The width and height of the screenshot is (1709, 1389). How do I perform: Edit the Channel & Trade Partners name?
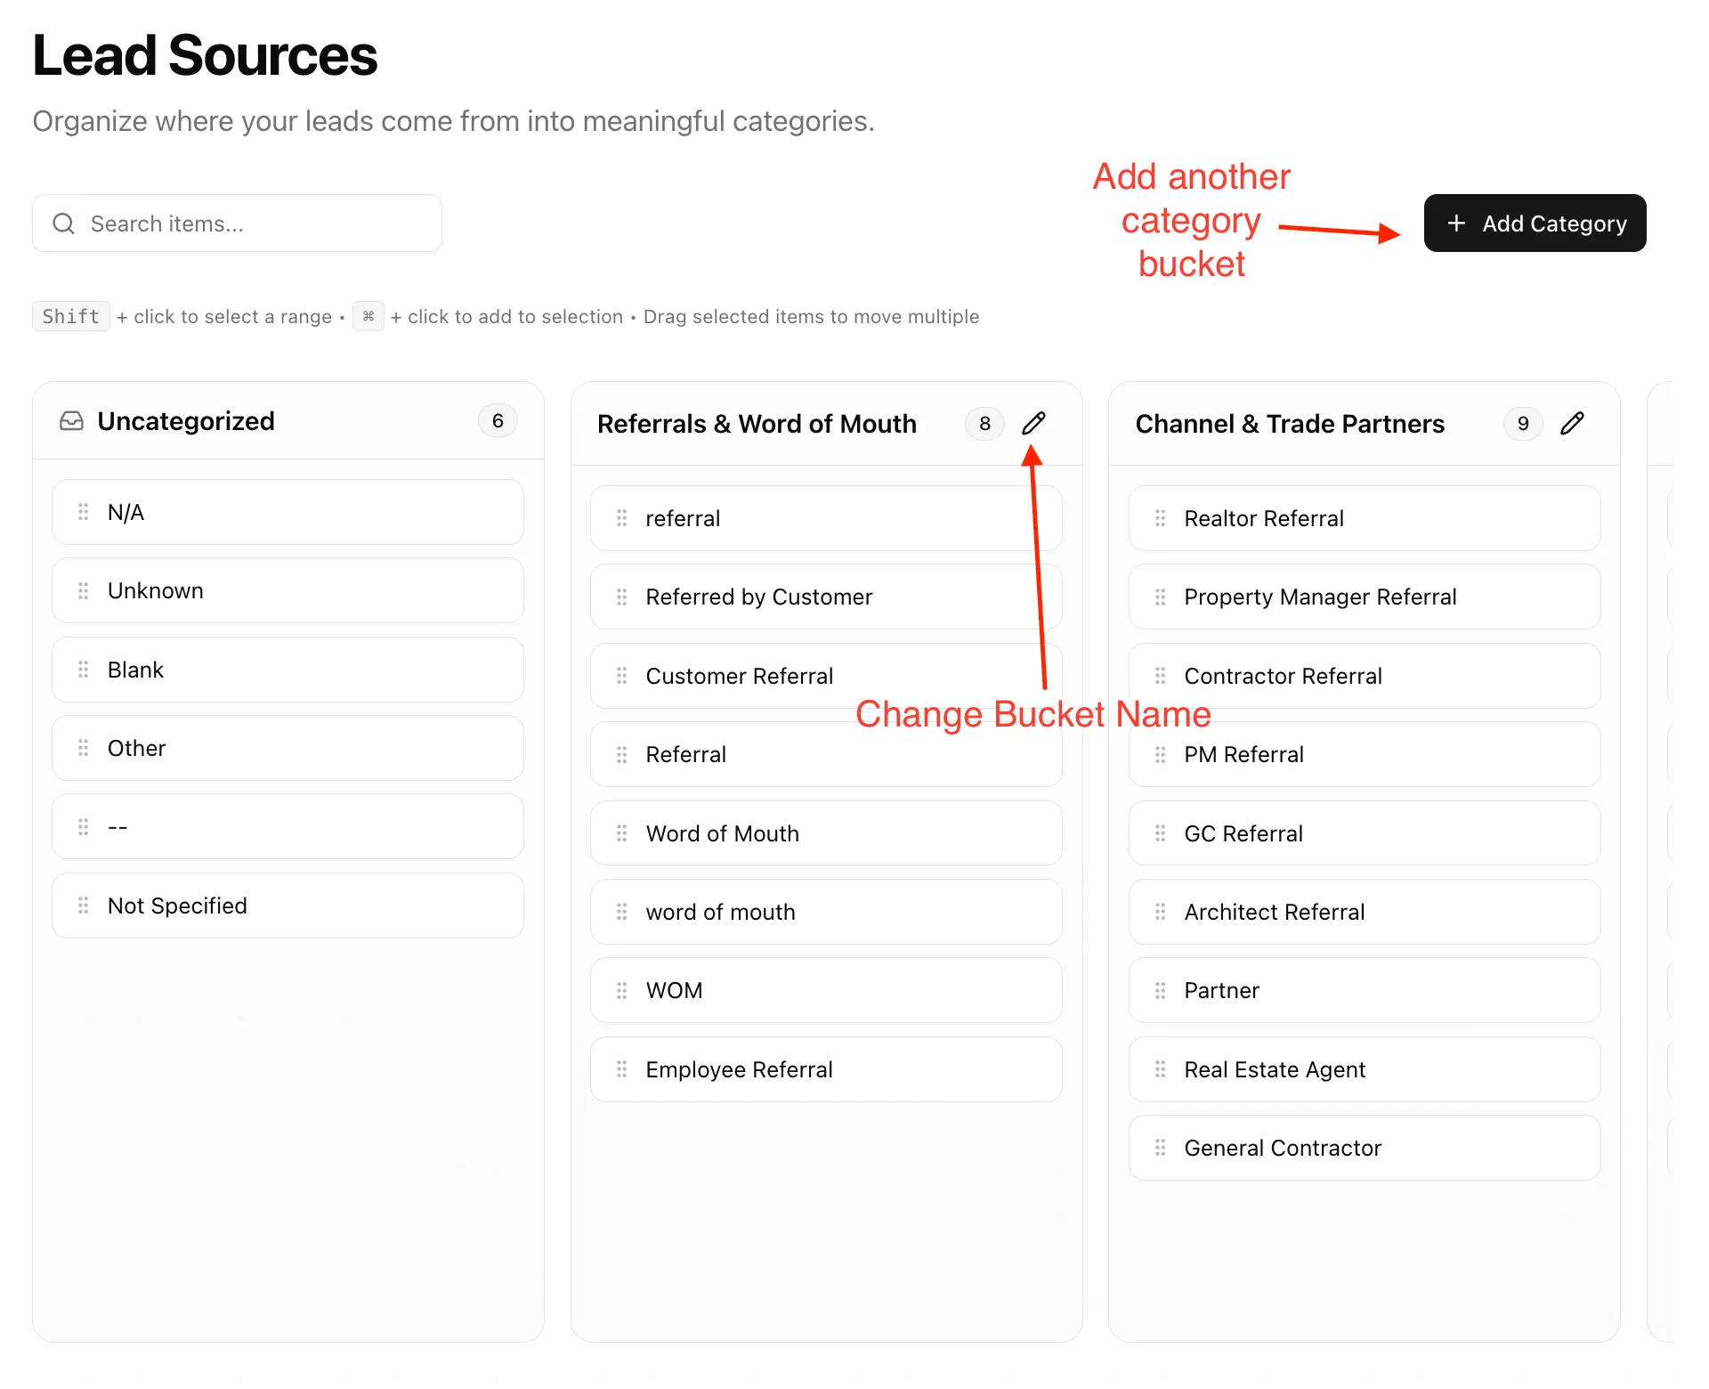(x=1572, y=423)
